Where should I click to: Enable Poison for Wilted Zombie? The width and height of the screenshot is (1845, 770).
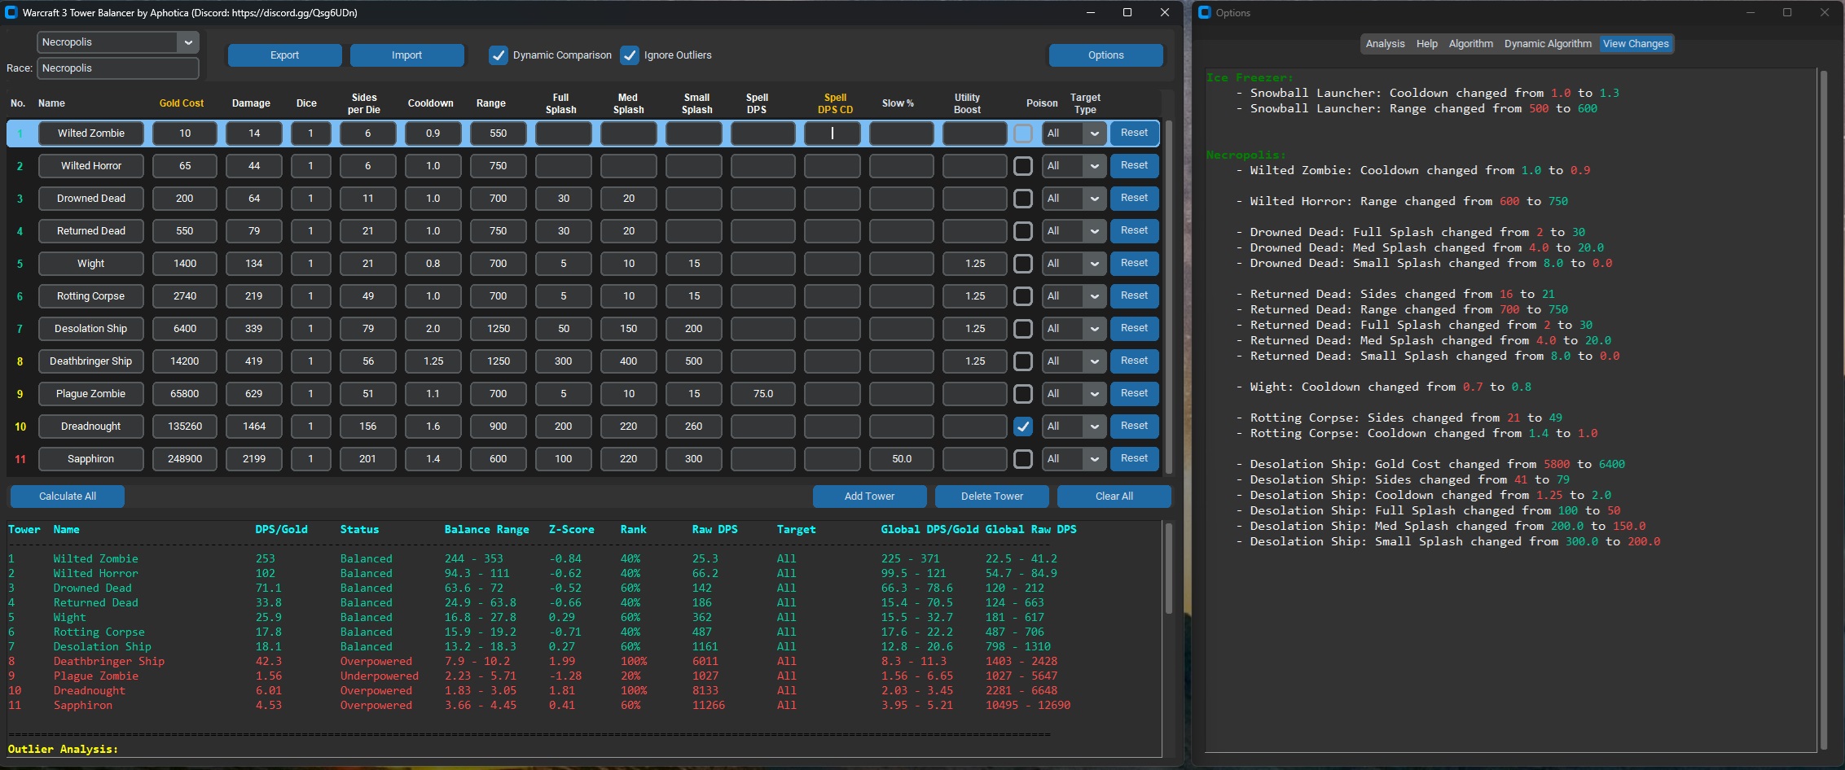[1023, 133]
